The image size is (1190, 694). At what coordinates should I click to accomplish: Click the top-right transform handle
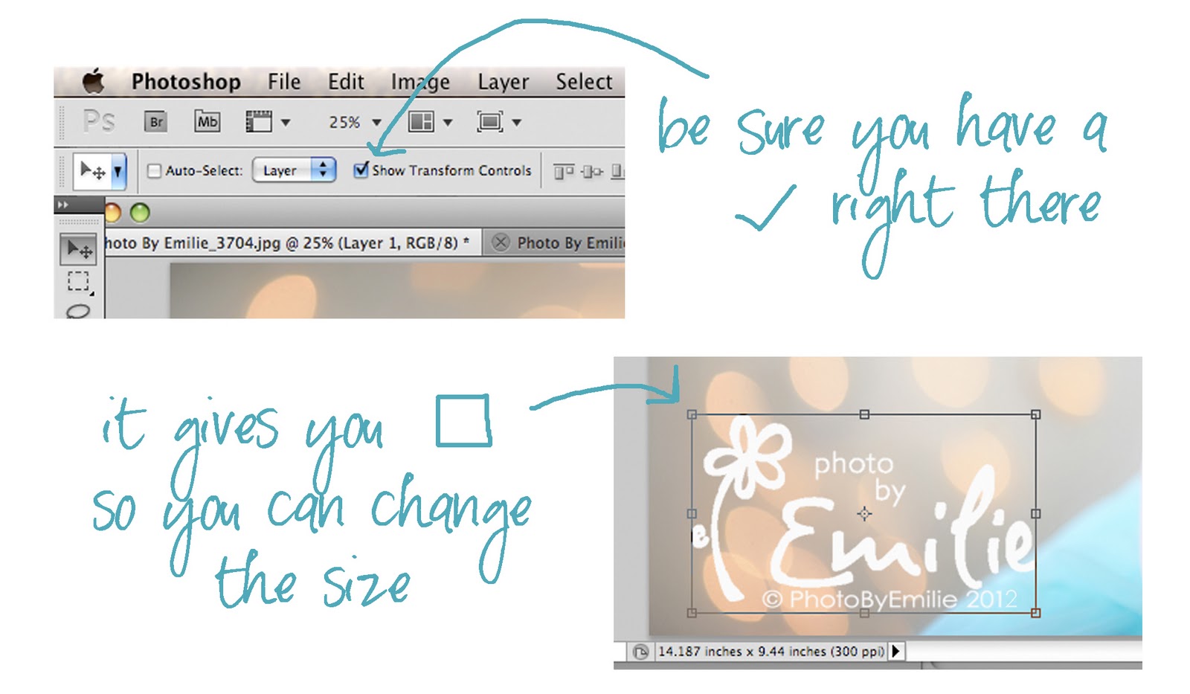tap(1035, 414)
